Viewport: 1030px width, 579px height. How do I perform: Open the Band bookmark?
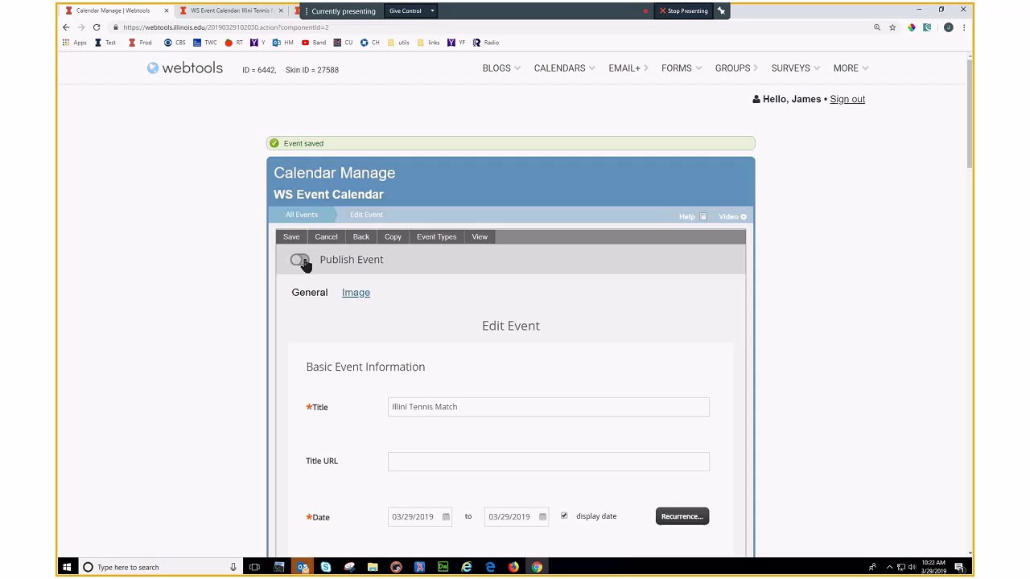coord(314,43)
